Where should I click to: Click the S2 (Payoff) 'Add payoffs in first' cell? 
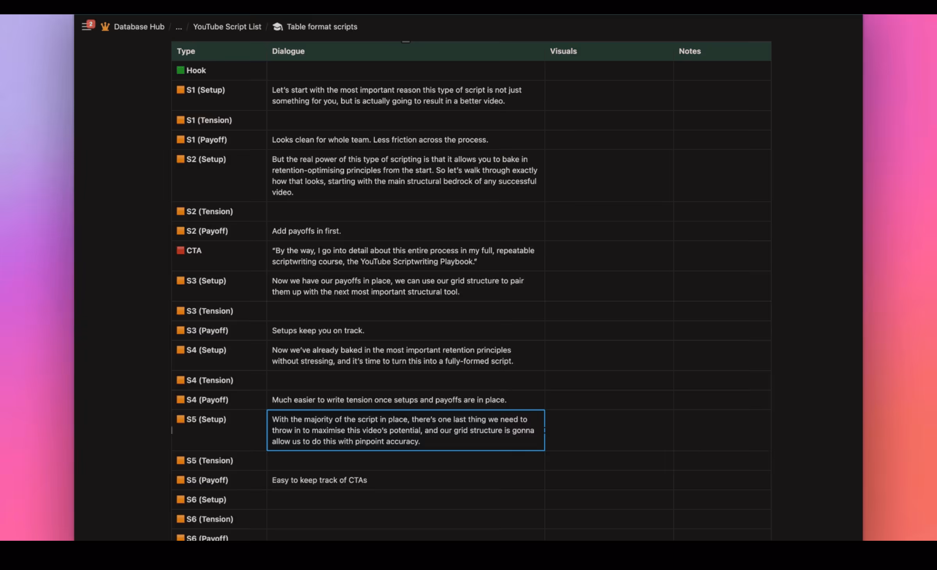306,231
